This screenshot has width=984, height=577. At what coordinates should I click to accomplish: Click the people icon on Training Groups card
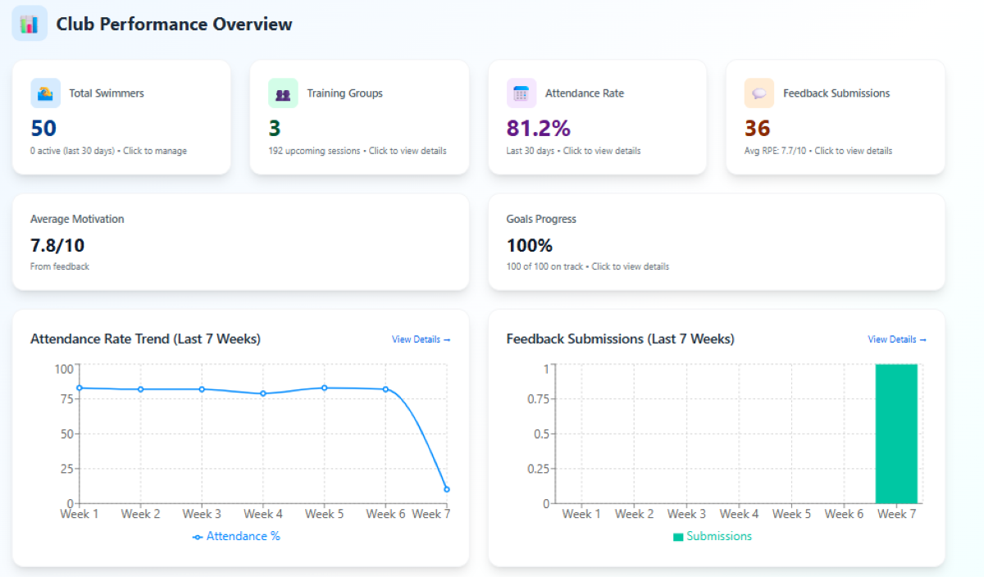click(x=283, y=93)
